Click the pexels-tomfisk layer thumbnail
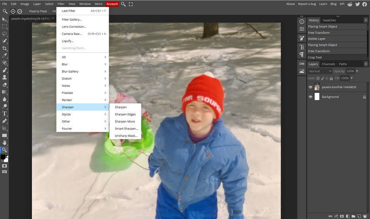The image size is (370, 219). tap(317, 87)
